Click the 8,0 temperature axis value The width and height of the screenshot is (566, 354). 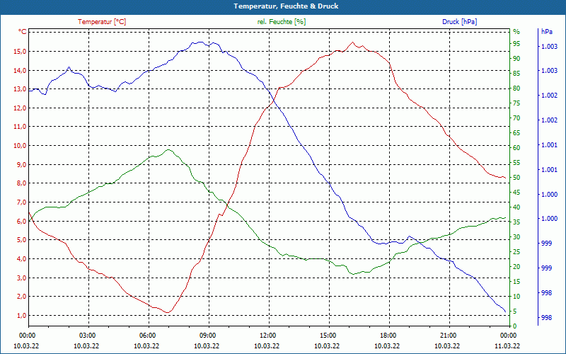[21, 183]
